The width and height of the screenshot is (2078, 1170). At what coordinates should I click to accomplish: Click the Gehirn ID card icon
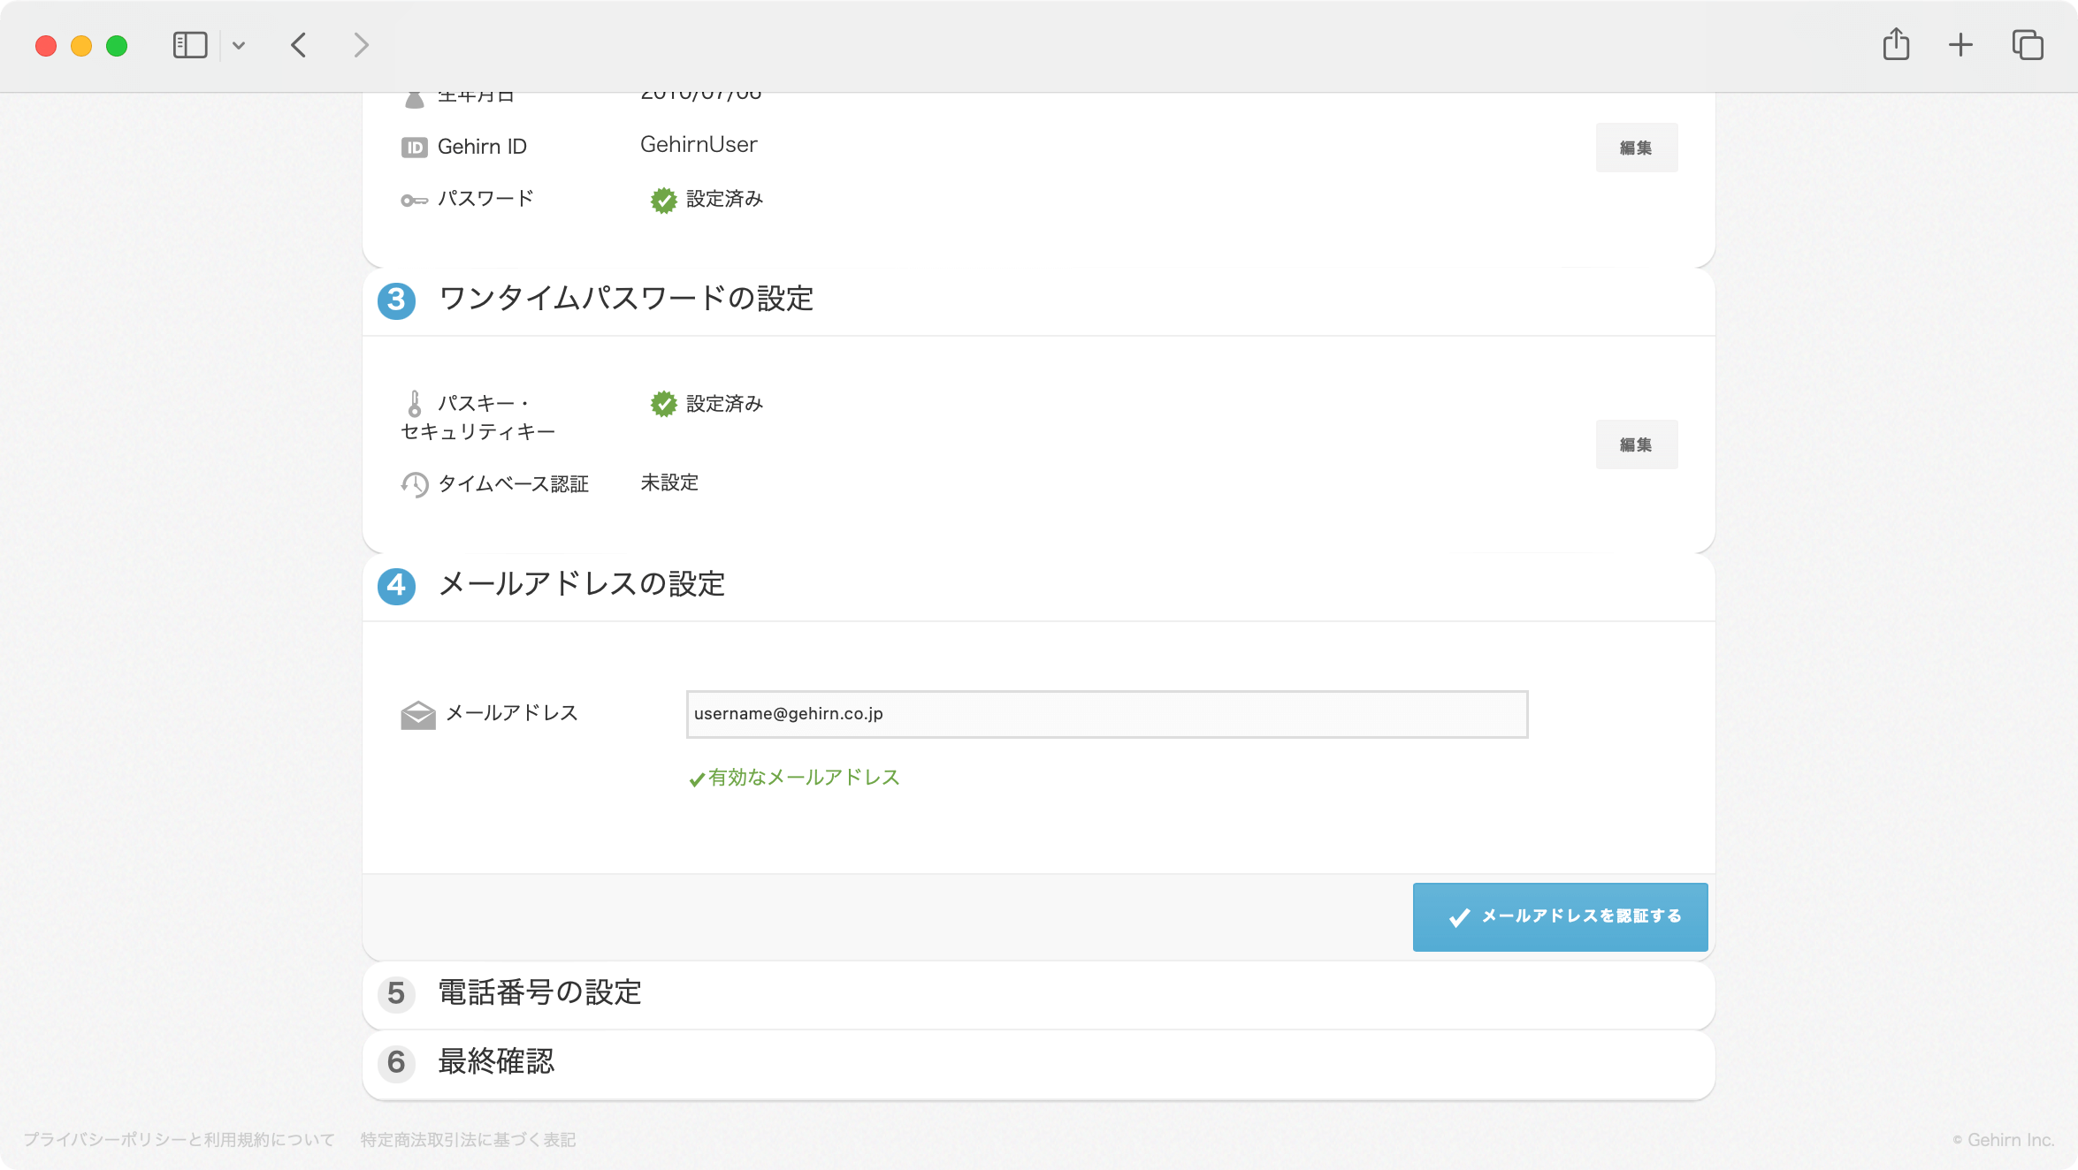pos(415,146)
